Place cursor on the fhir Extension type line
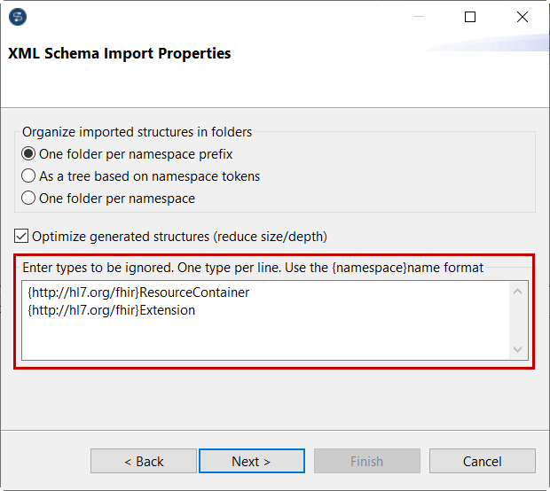This screenshot has width=550, height=491. coord(112,311)
